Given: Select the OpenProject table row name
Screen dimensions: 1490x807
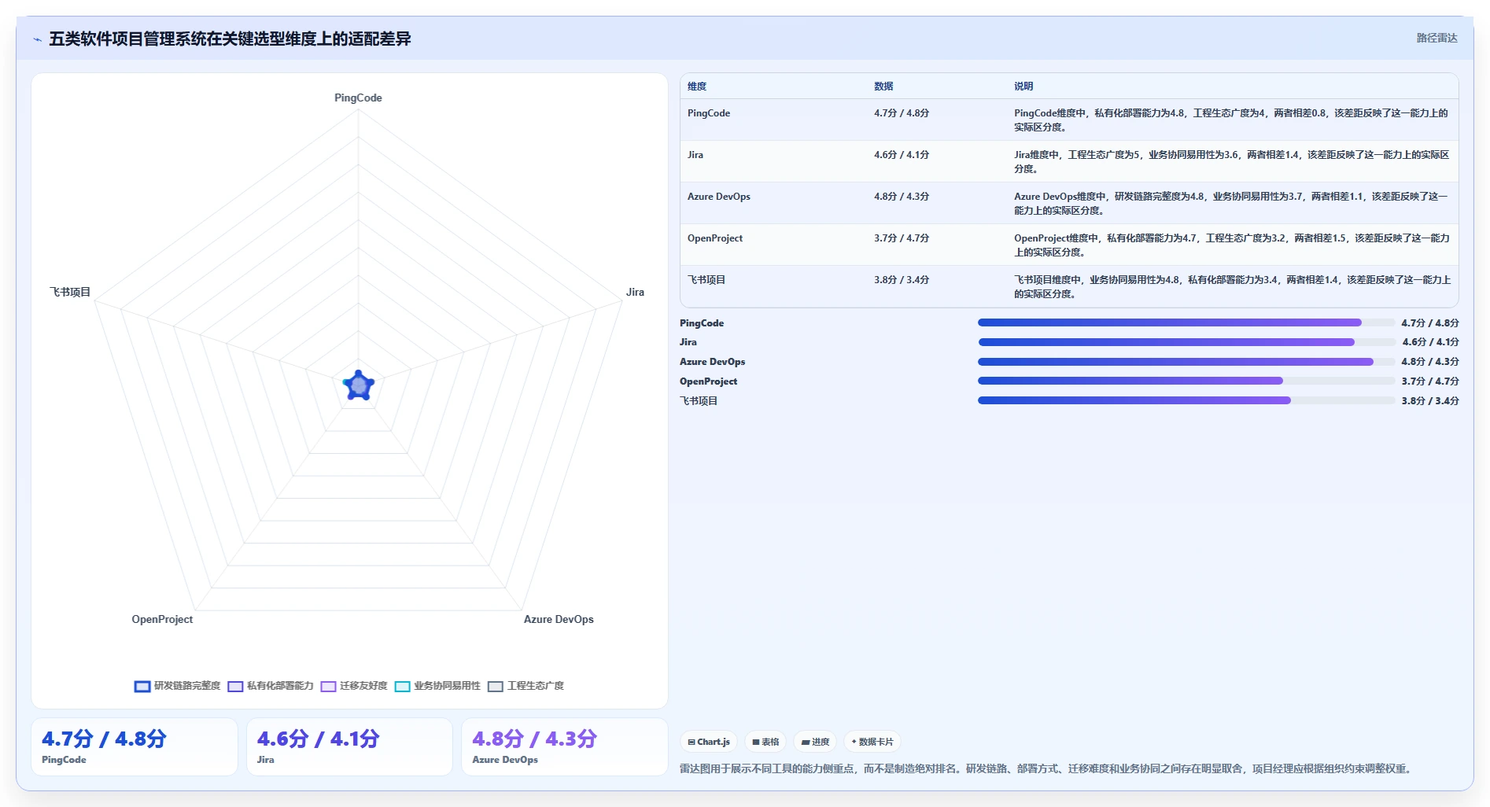Looking at the screenshot, I should (715, 238).
